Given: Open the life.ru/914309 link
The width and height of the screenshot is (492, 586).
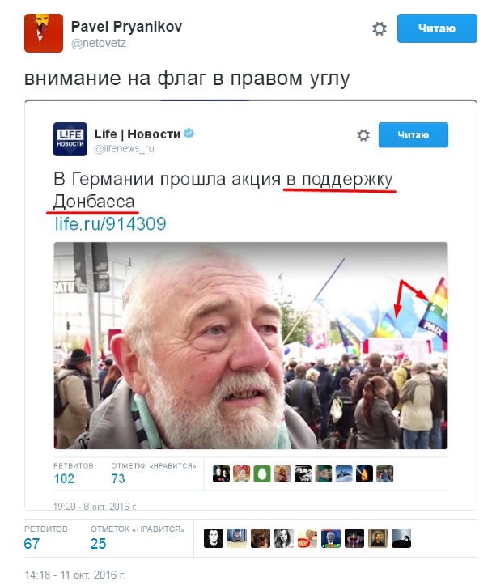Looking at the screenshot, I should 111,224.
